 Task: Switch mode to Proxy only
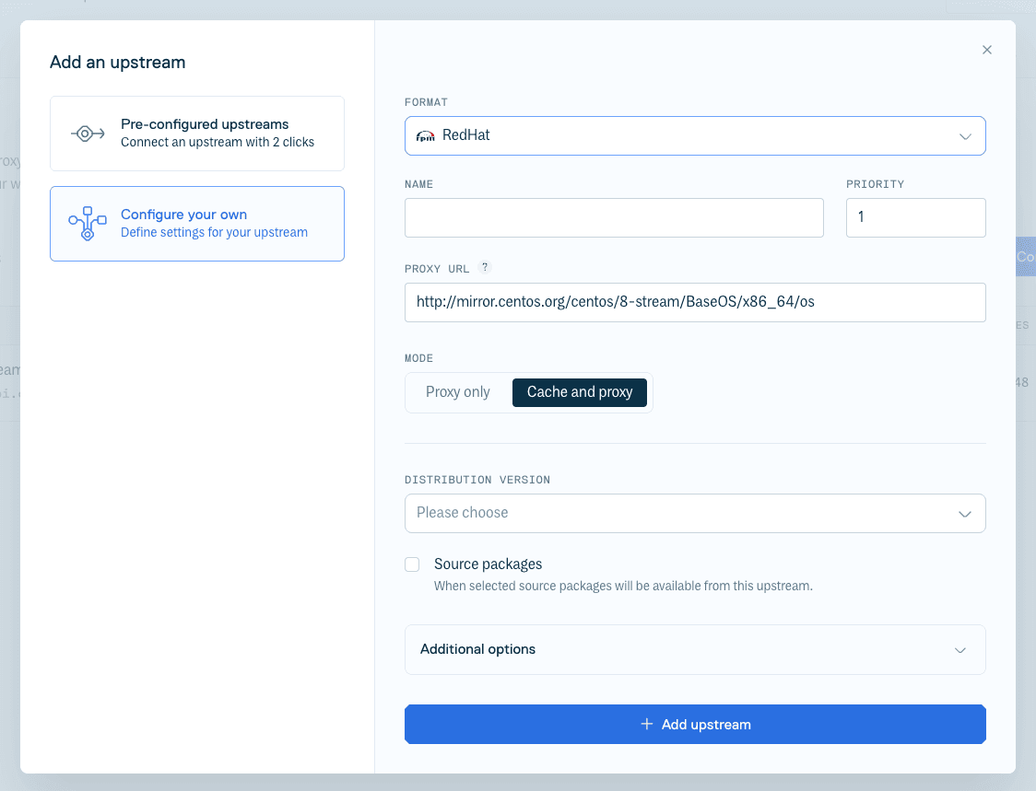[458, 392]
